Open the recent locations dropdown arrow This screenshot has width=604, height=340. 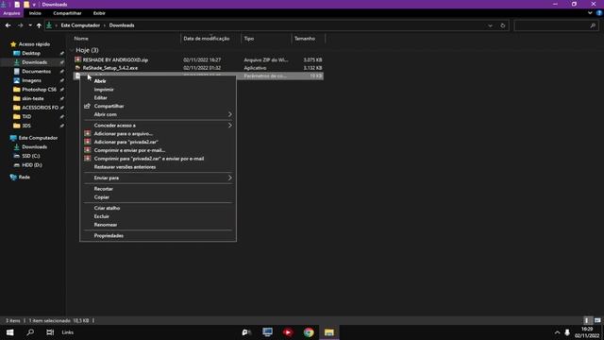click(30, 25)
